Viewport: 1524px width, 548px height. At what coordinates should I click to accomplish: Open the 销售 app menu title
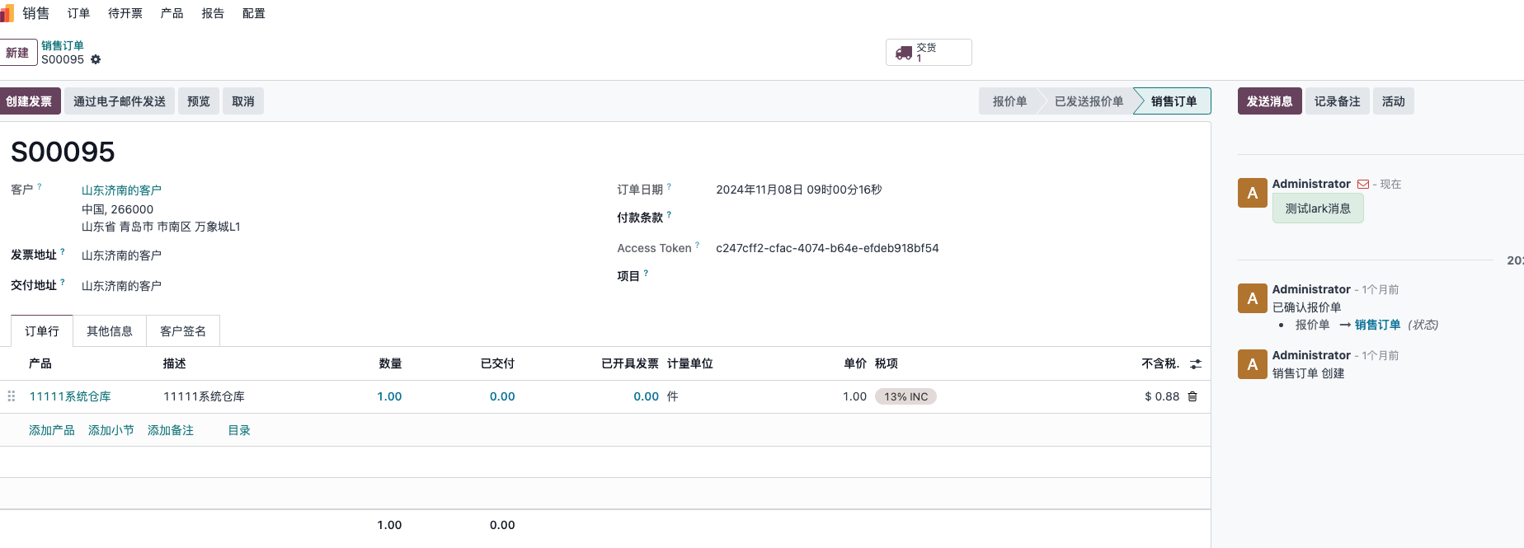[36, 13]
